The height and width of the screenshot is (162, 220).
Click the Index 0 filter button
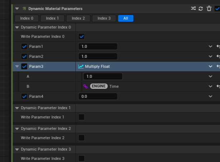(27, 18)
